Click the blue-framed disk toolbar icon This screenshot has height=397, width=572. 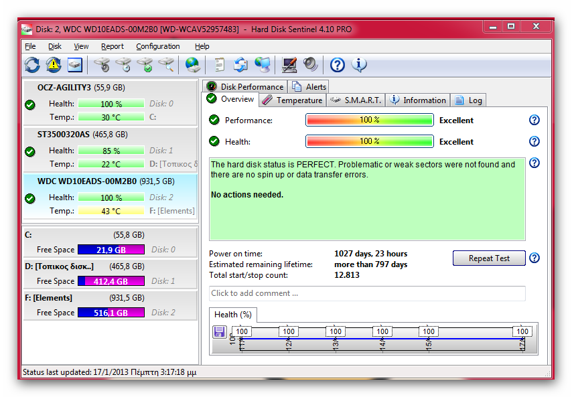pos(75,65)
